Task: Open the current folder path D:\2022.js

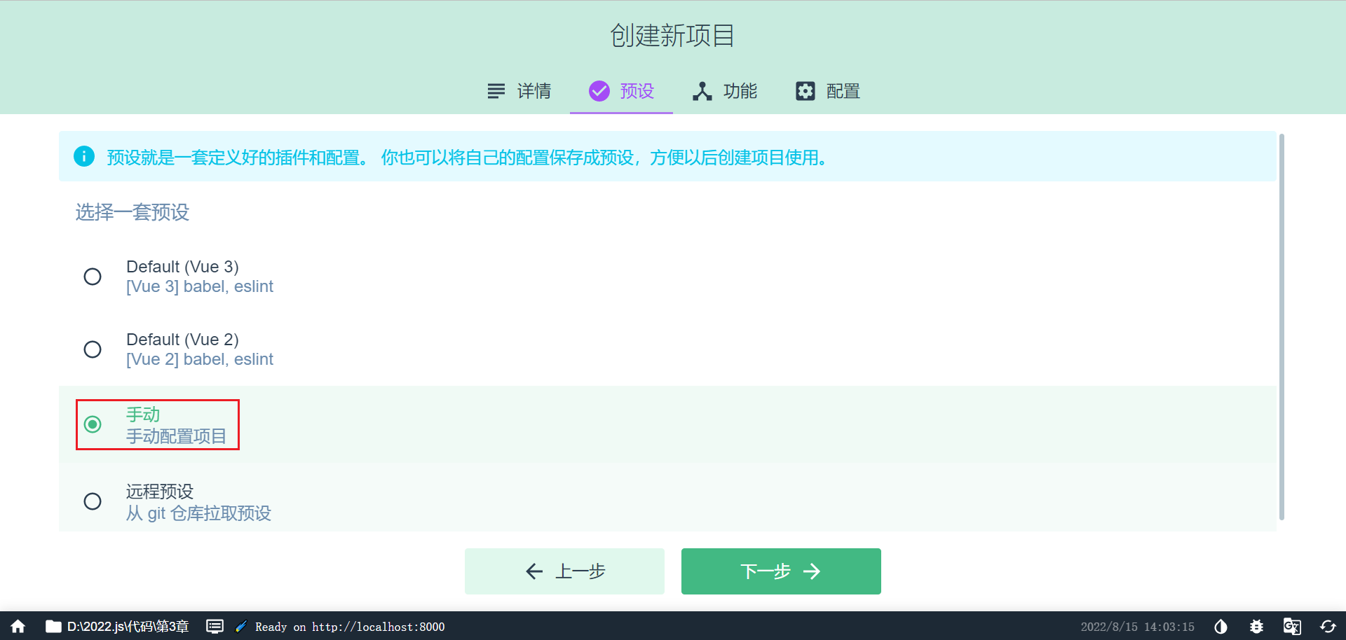Action: pos(118,627)
